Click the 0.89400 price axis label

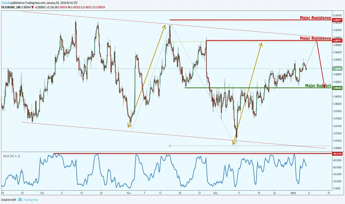pos(338,52)
